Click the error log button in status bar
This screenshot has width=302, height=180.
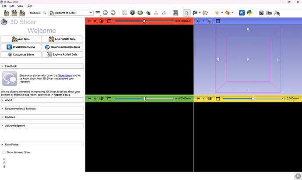point(298,176)
